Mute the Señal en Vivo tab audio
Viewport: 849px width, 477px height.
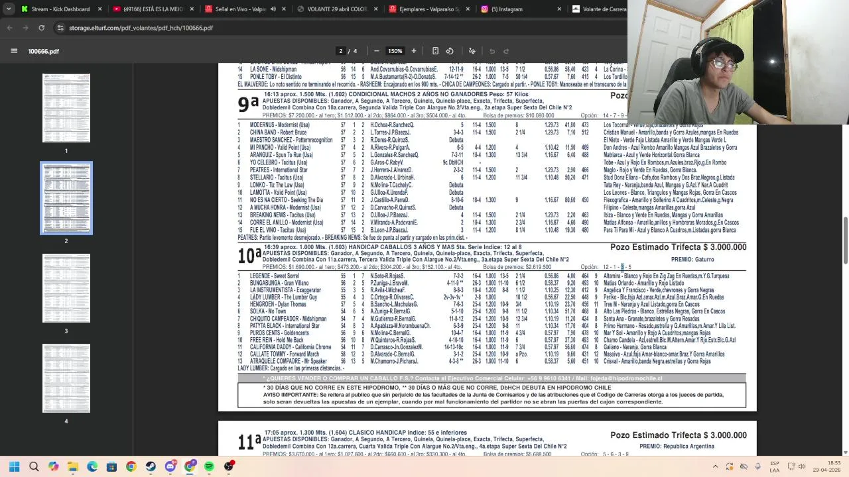pos(273,9)
